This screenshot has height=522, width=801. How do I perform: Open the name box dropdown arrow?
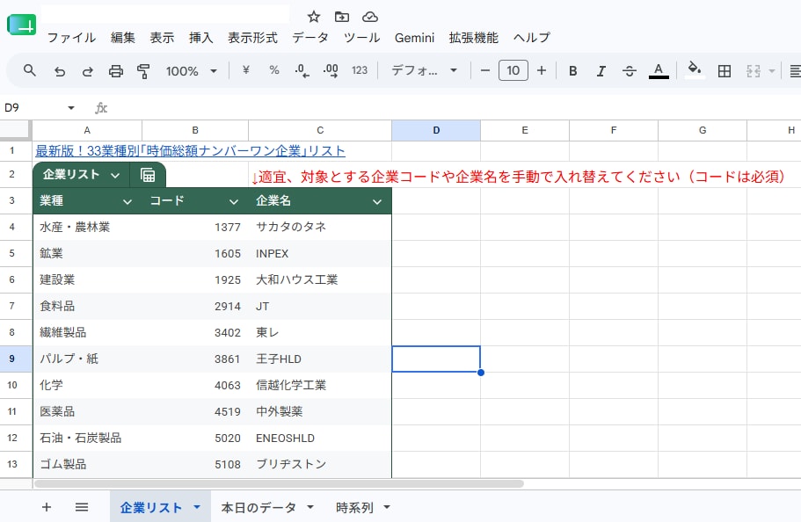click(x=71, y=108)
